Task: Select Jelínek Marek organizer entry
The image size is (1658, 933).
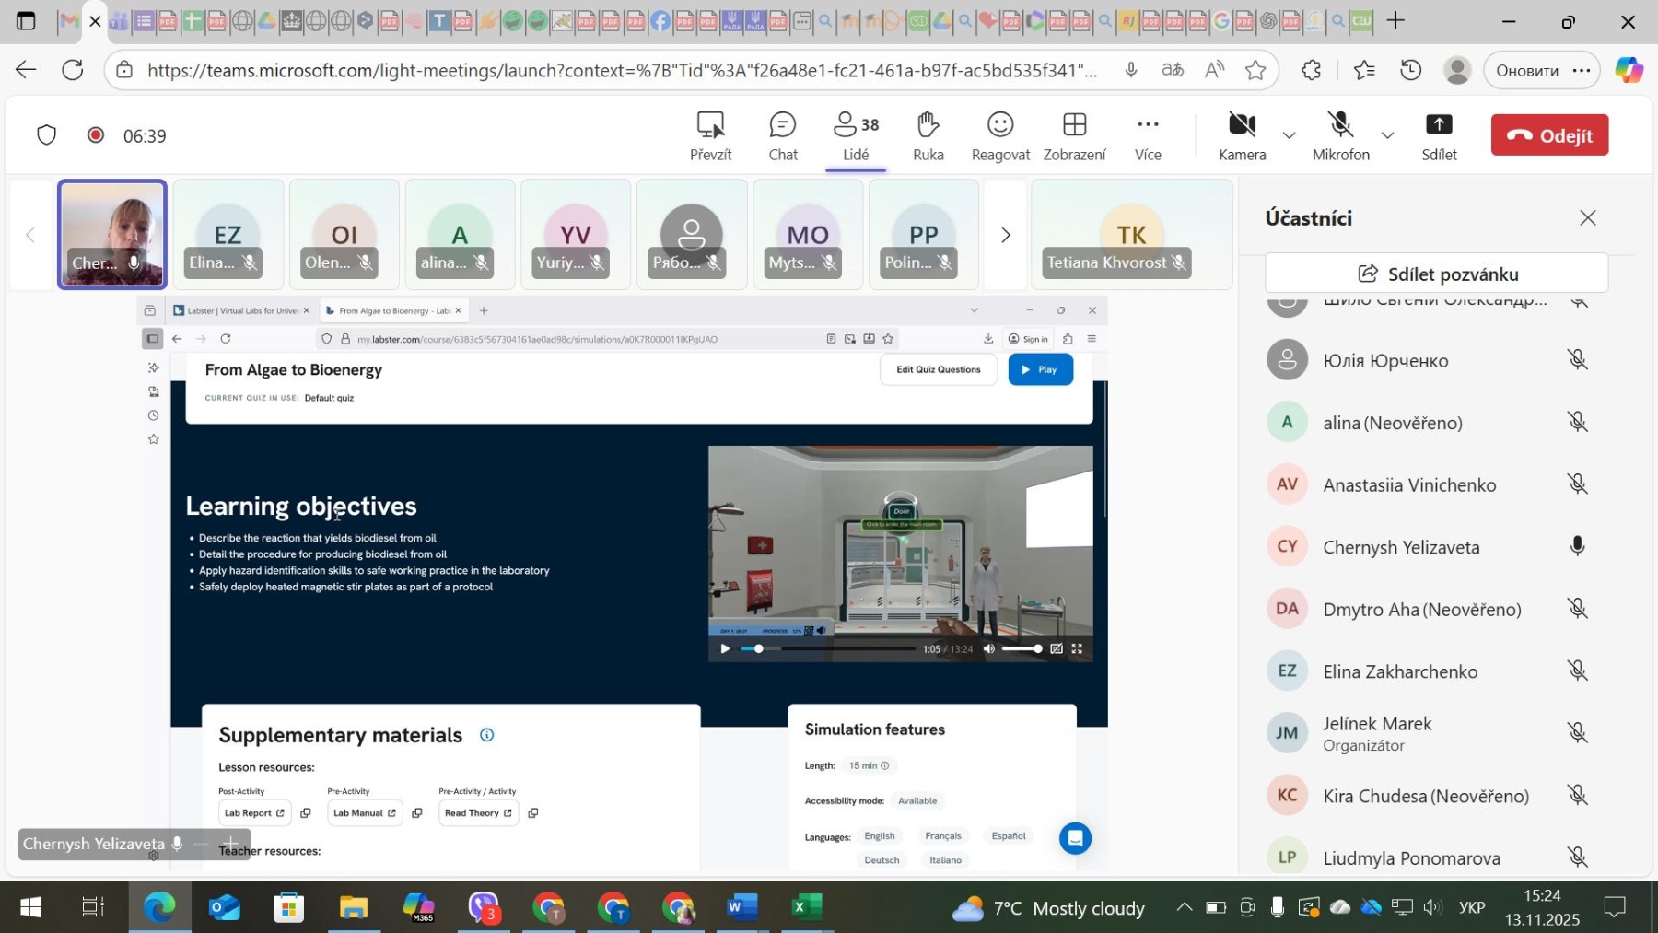Action: 1376,733
